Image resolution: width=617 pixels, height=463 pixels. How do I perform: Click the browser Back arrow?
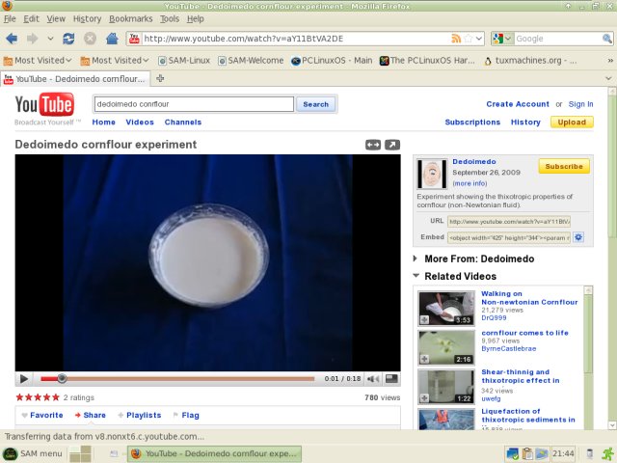point(13,39)
